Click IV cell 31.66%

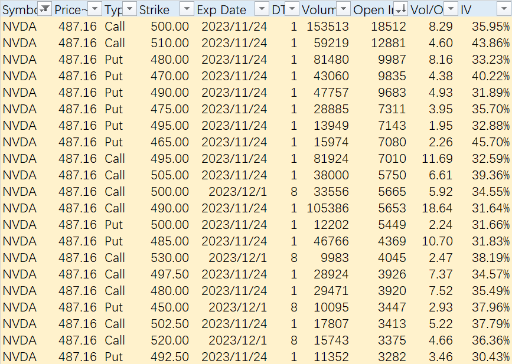(x=491, y=225)
